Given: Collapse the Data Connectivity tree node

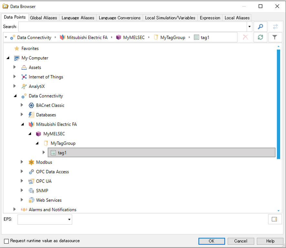Looking at the screenshot, I should pyautogui.click(x=15, y=96).
